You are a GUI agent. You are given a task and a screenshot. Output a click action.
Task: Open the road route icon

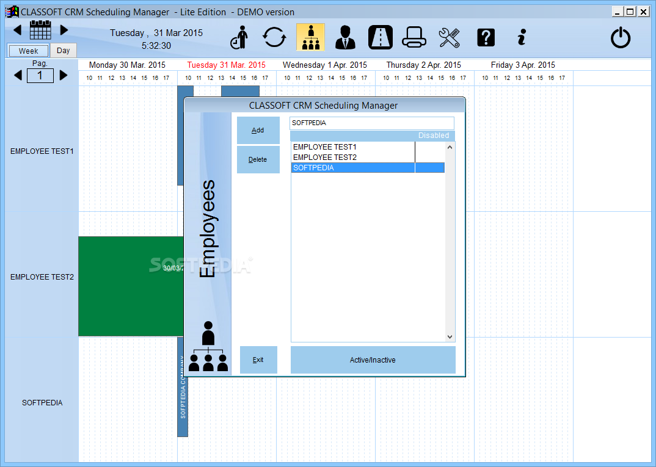[x=381, y=37]
